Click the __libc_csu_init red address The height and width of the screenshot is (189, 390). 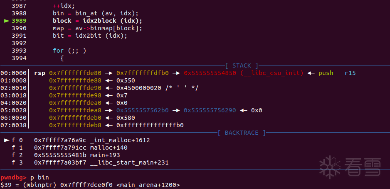(244, 73)
